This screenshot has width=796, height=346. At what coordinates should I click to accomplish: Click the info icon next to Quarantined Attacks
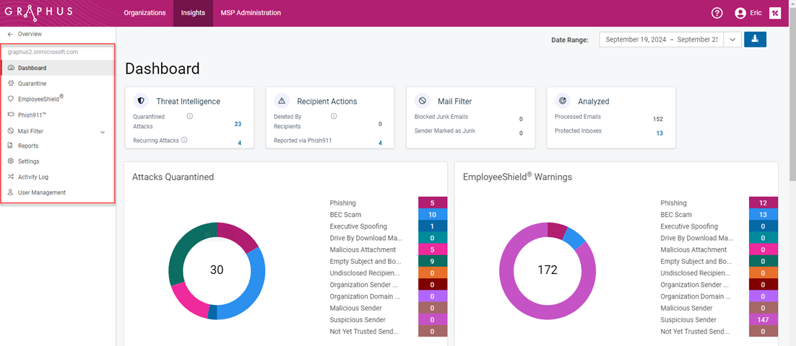(190, 116)
